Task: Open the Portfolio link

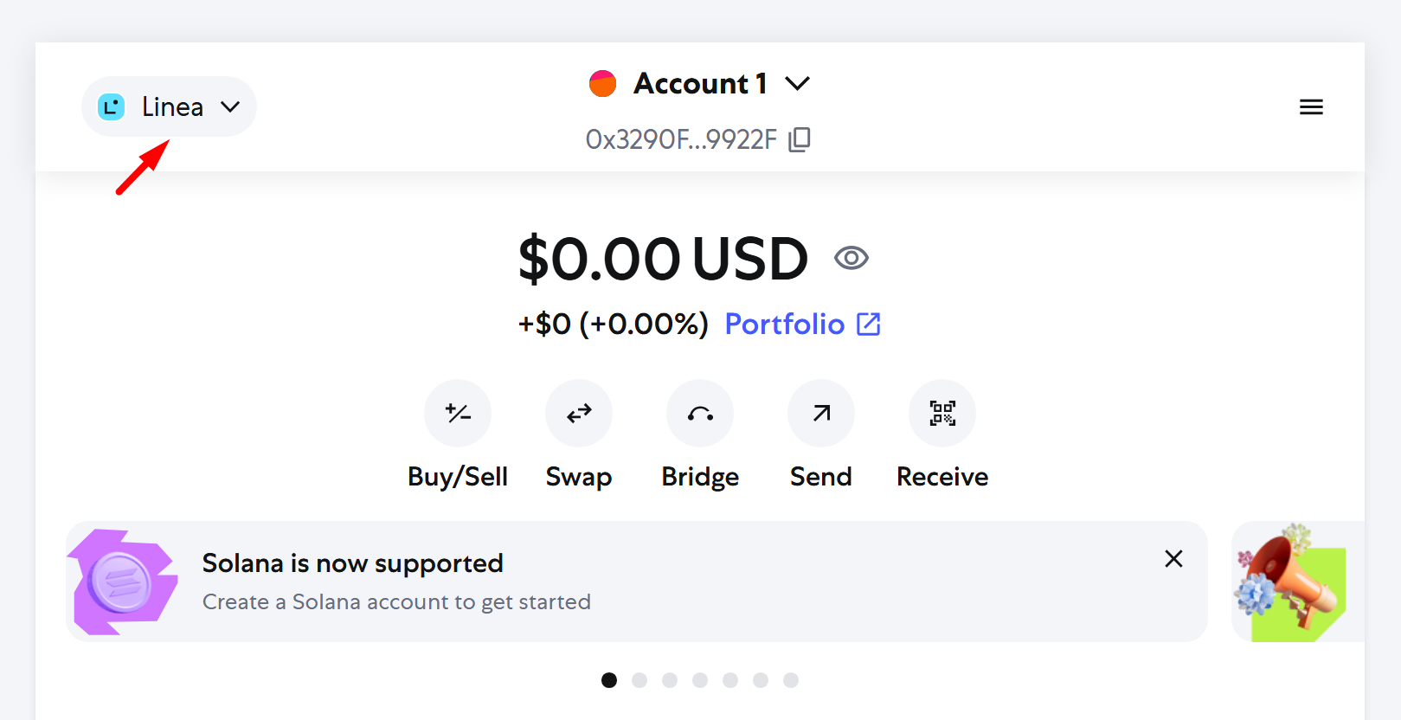Action: tap(802, 324)
